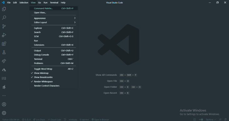Open the N2 icon in activity bar

tap(4, 79)
